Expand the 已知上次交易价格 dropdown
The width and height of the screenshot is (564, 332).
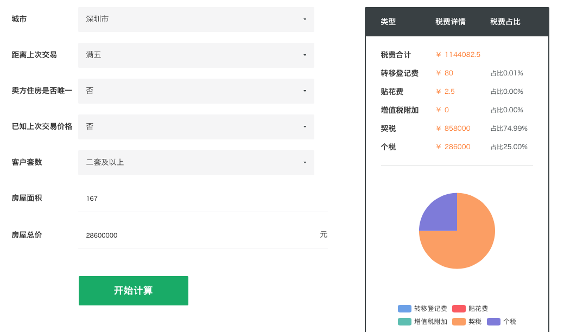coord(196,127)
